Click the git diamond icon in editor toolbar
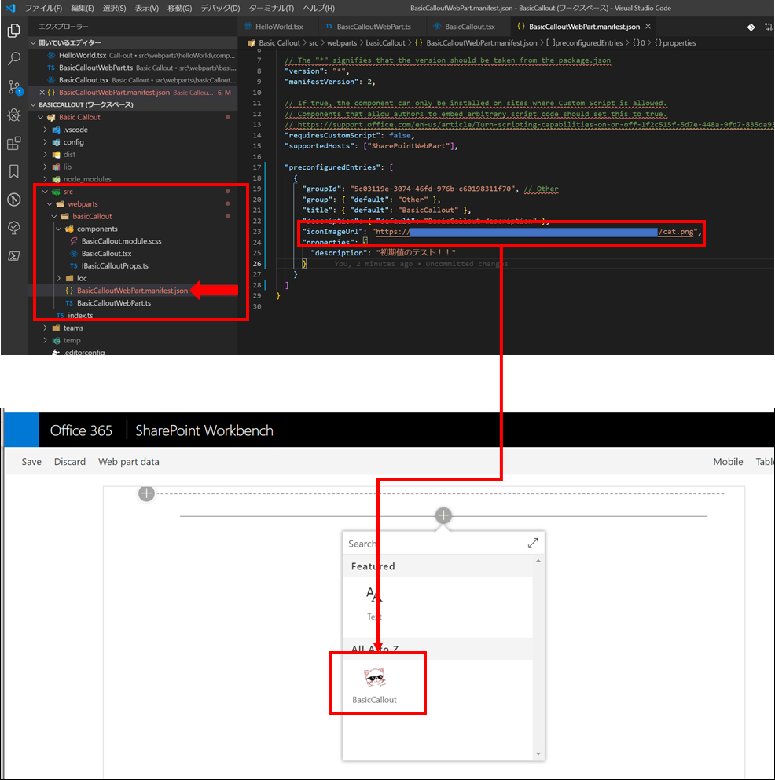This screenshot has width=775, height=780. (751, 27)
